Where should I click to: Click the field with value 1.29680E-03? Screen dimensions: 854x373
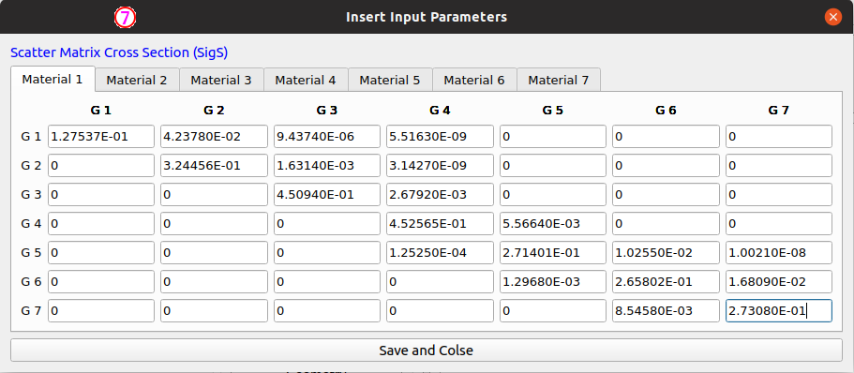(553, 281)
